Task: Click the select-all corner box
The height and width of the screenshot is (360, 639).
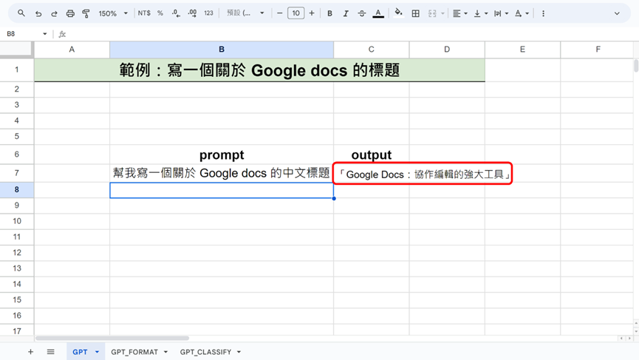Action: click(x=16, y=50)
